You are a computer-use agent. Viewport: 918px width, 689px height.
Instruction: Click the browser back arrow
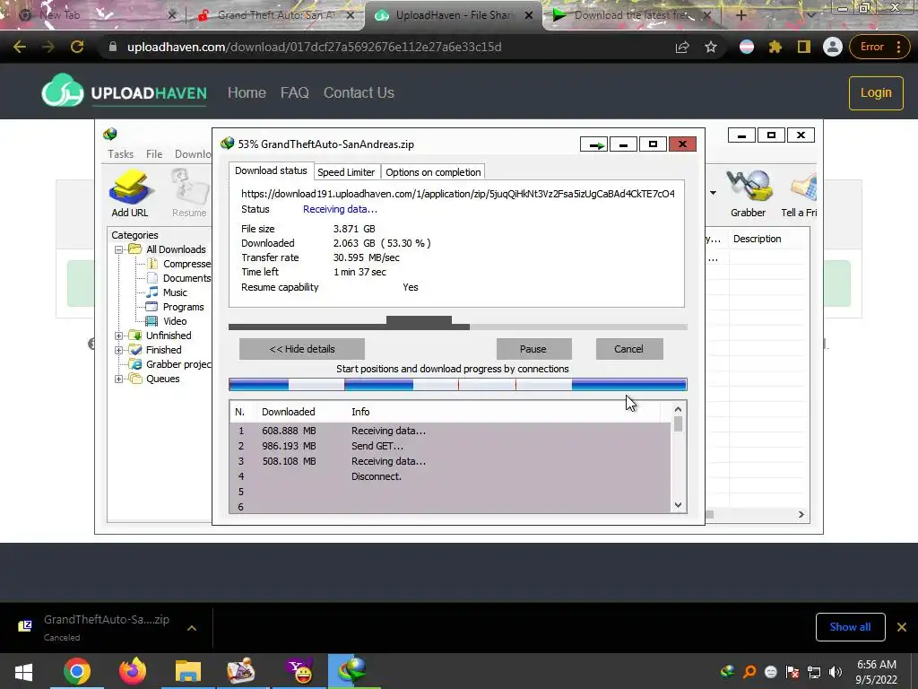click(20, 47)
